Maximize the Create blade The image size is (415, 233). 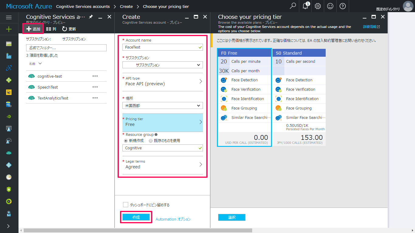196,17
